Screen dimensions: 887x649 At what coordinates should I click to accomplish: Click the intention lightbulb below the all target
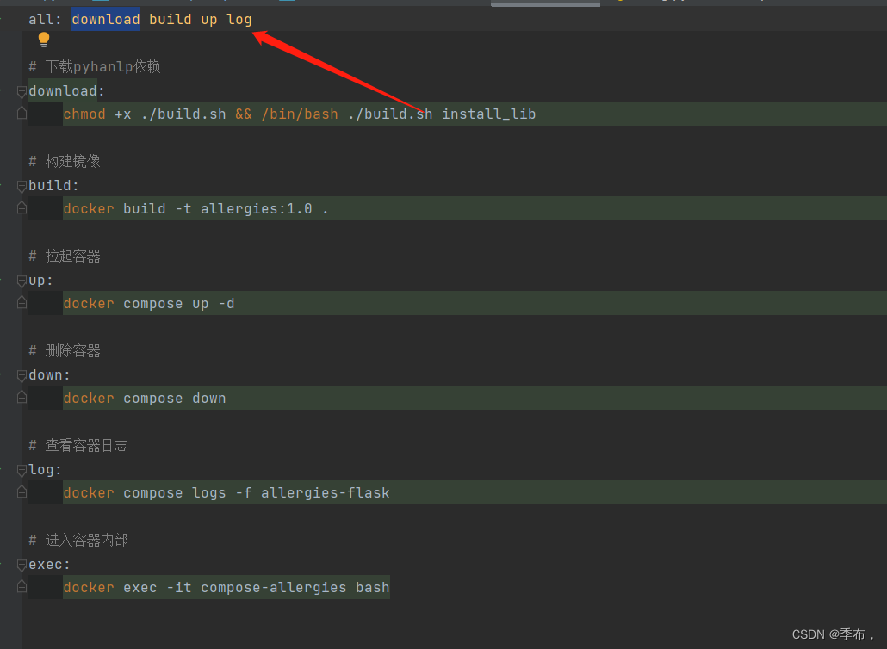click(x=43, y=40)
